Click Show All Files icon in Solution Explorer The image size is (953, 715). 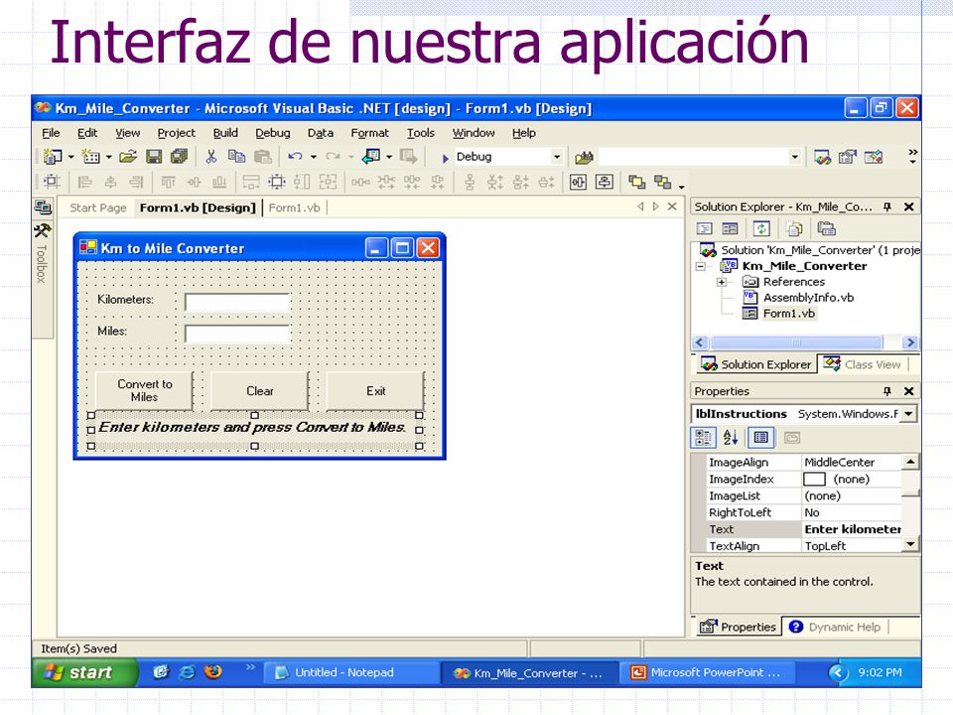click(794, 228)
